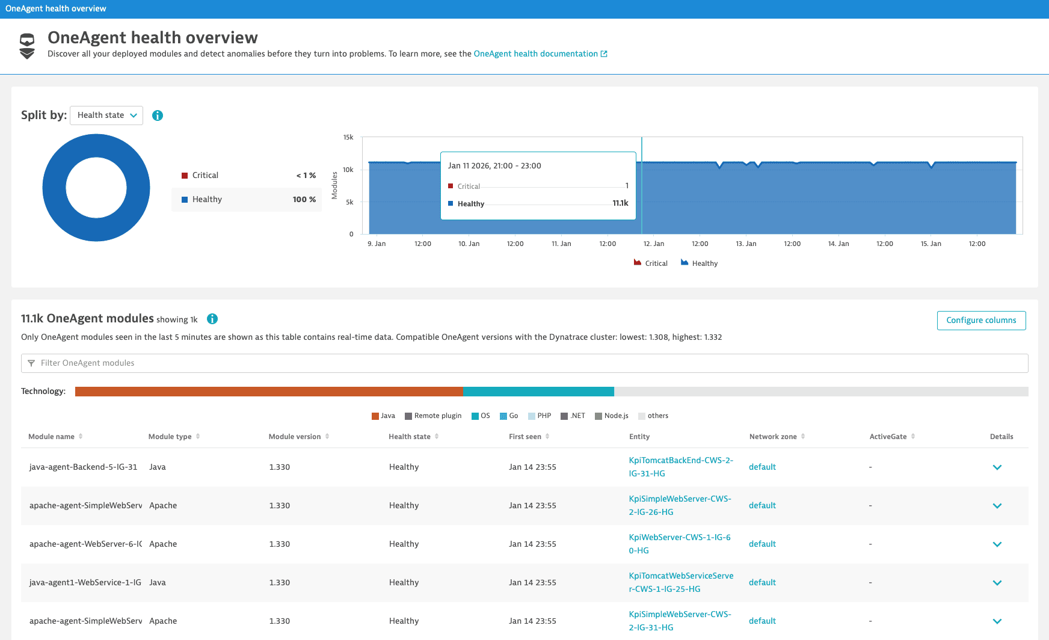
Task: Sort table by Module version sort icon
Action: [327, 437]
